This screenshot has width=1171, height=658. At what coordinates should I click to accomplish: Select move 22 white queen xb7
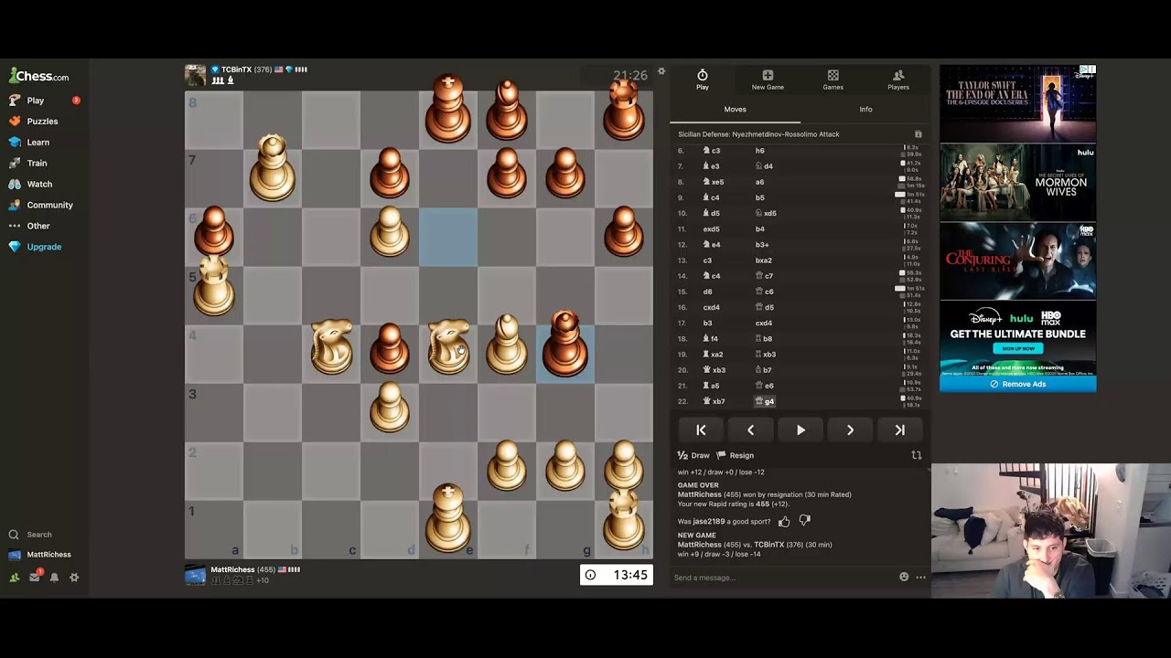click(714, 401)
